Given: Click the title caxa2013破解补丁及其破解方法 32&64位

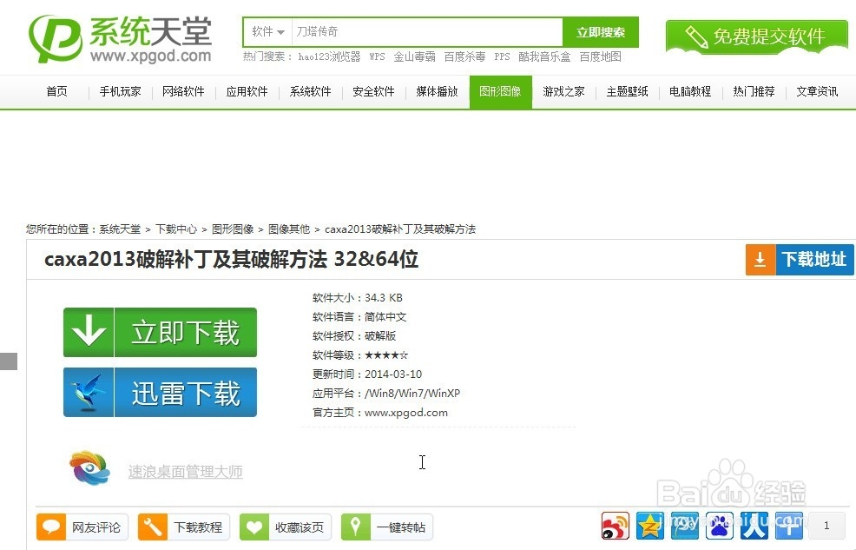Looking at the screenshot, I should coord(232,259).
